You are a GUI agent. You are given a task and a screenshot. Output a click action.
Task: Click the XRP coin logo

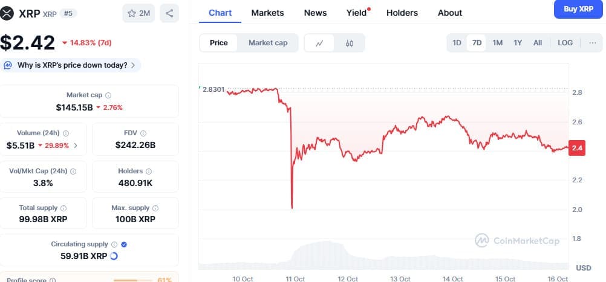(8, 13)
